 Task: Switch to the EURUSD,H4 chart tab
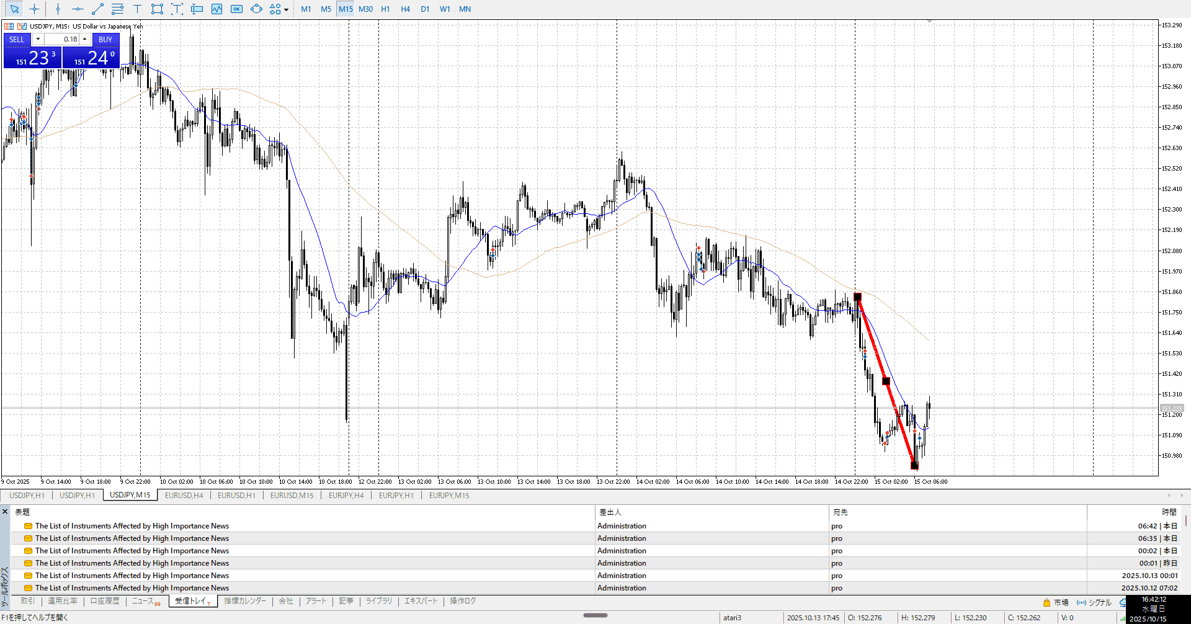coord(184,495)
